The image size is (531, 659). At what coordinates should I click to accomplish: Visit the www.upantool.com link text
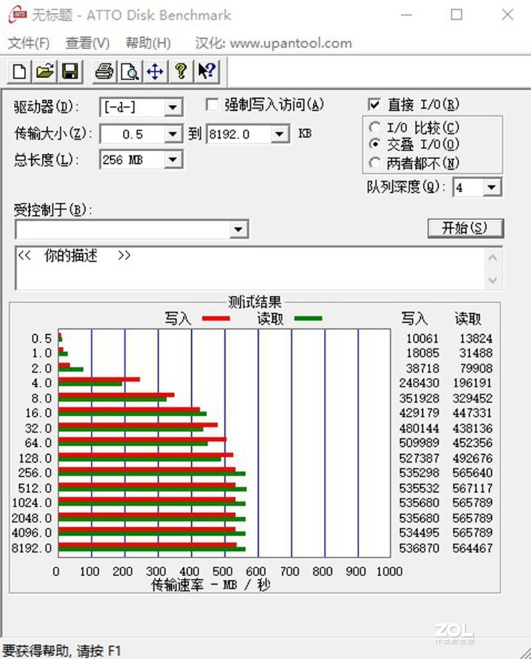click(293, 43)
